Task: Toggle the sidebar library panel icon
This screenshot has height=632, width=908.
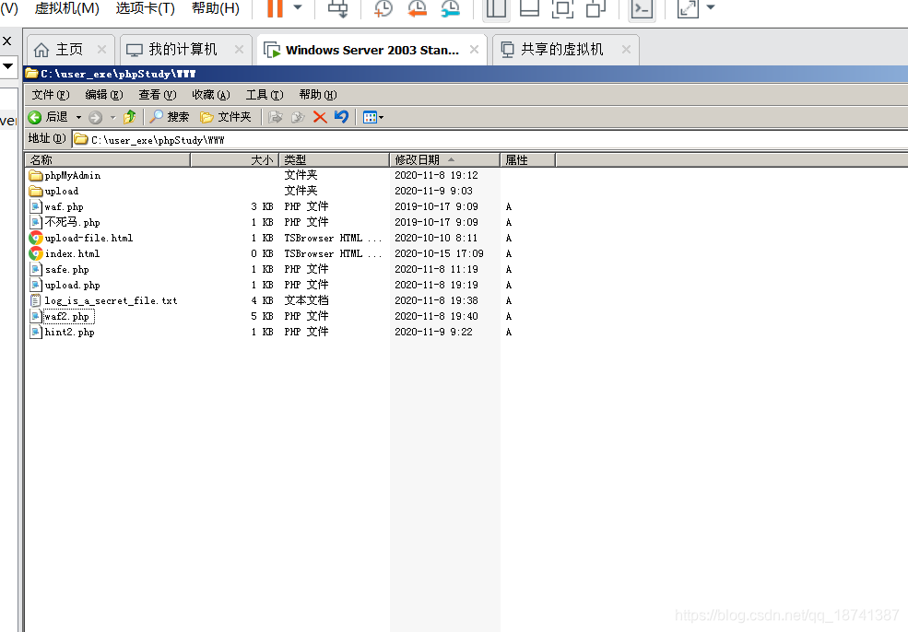Action: click(x=496, y=8)
